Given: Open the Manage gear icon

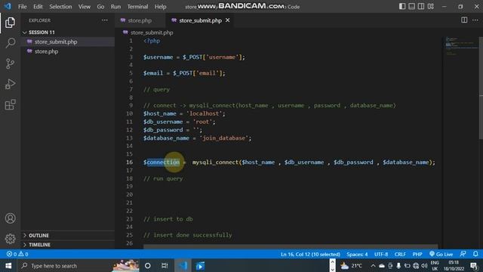Looking at the screenshot, I should click(10, 239).
